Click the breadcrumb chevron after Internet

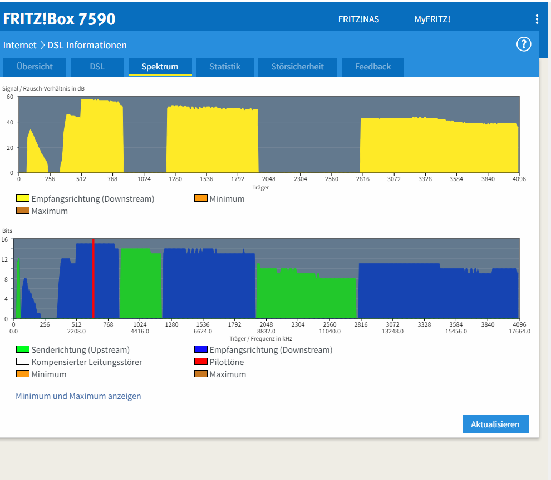coord(42,45)
